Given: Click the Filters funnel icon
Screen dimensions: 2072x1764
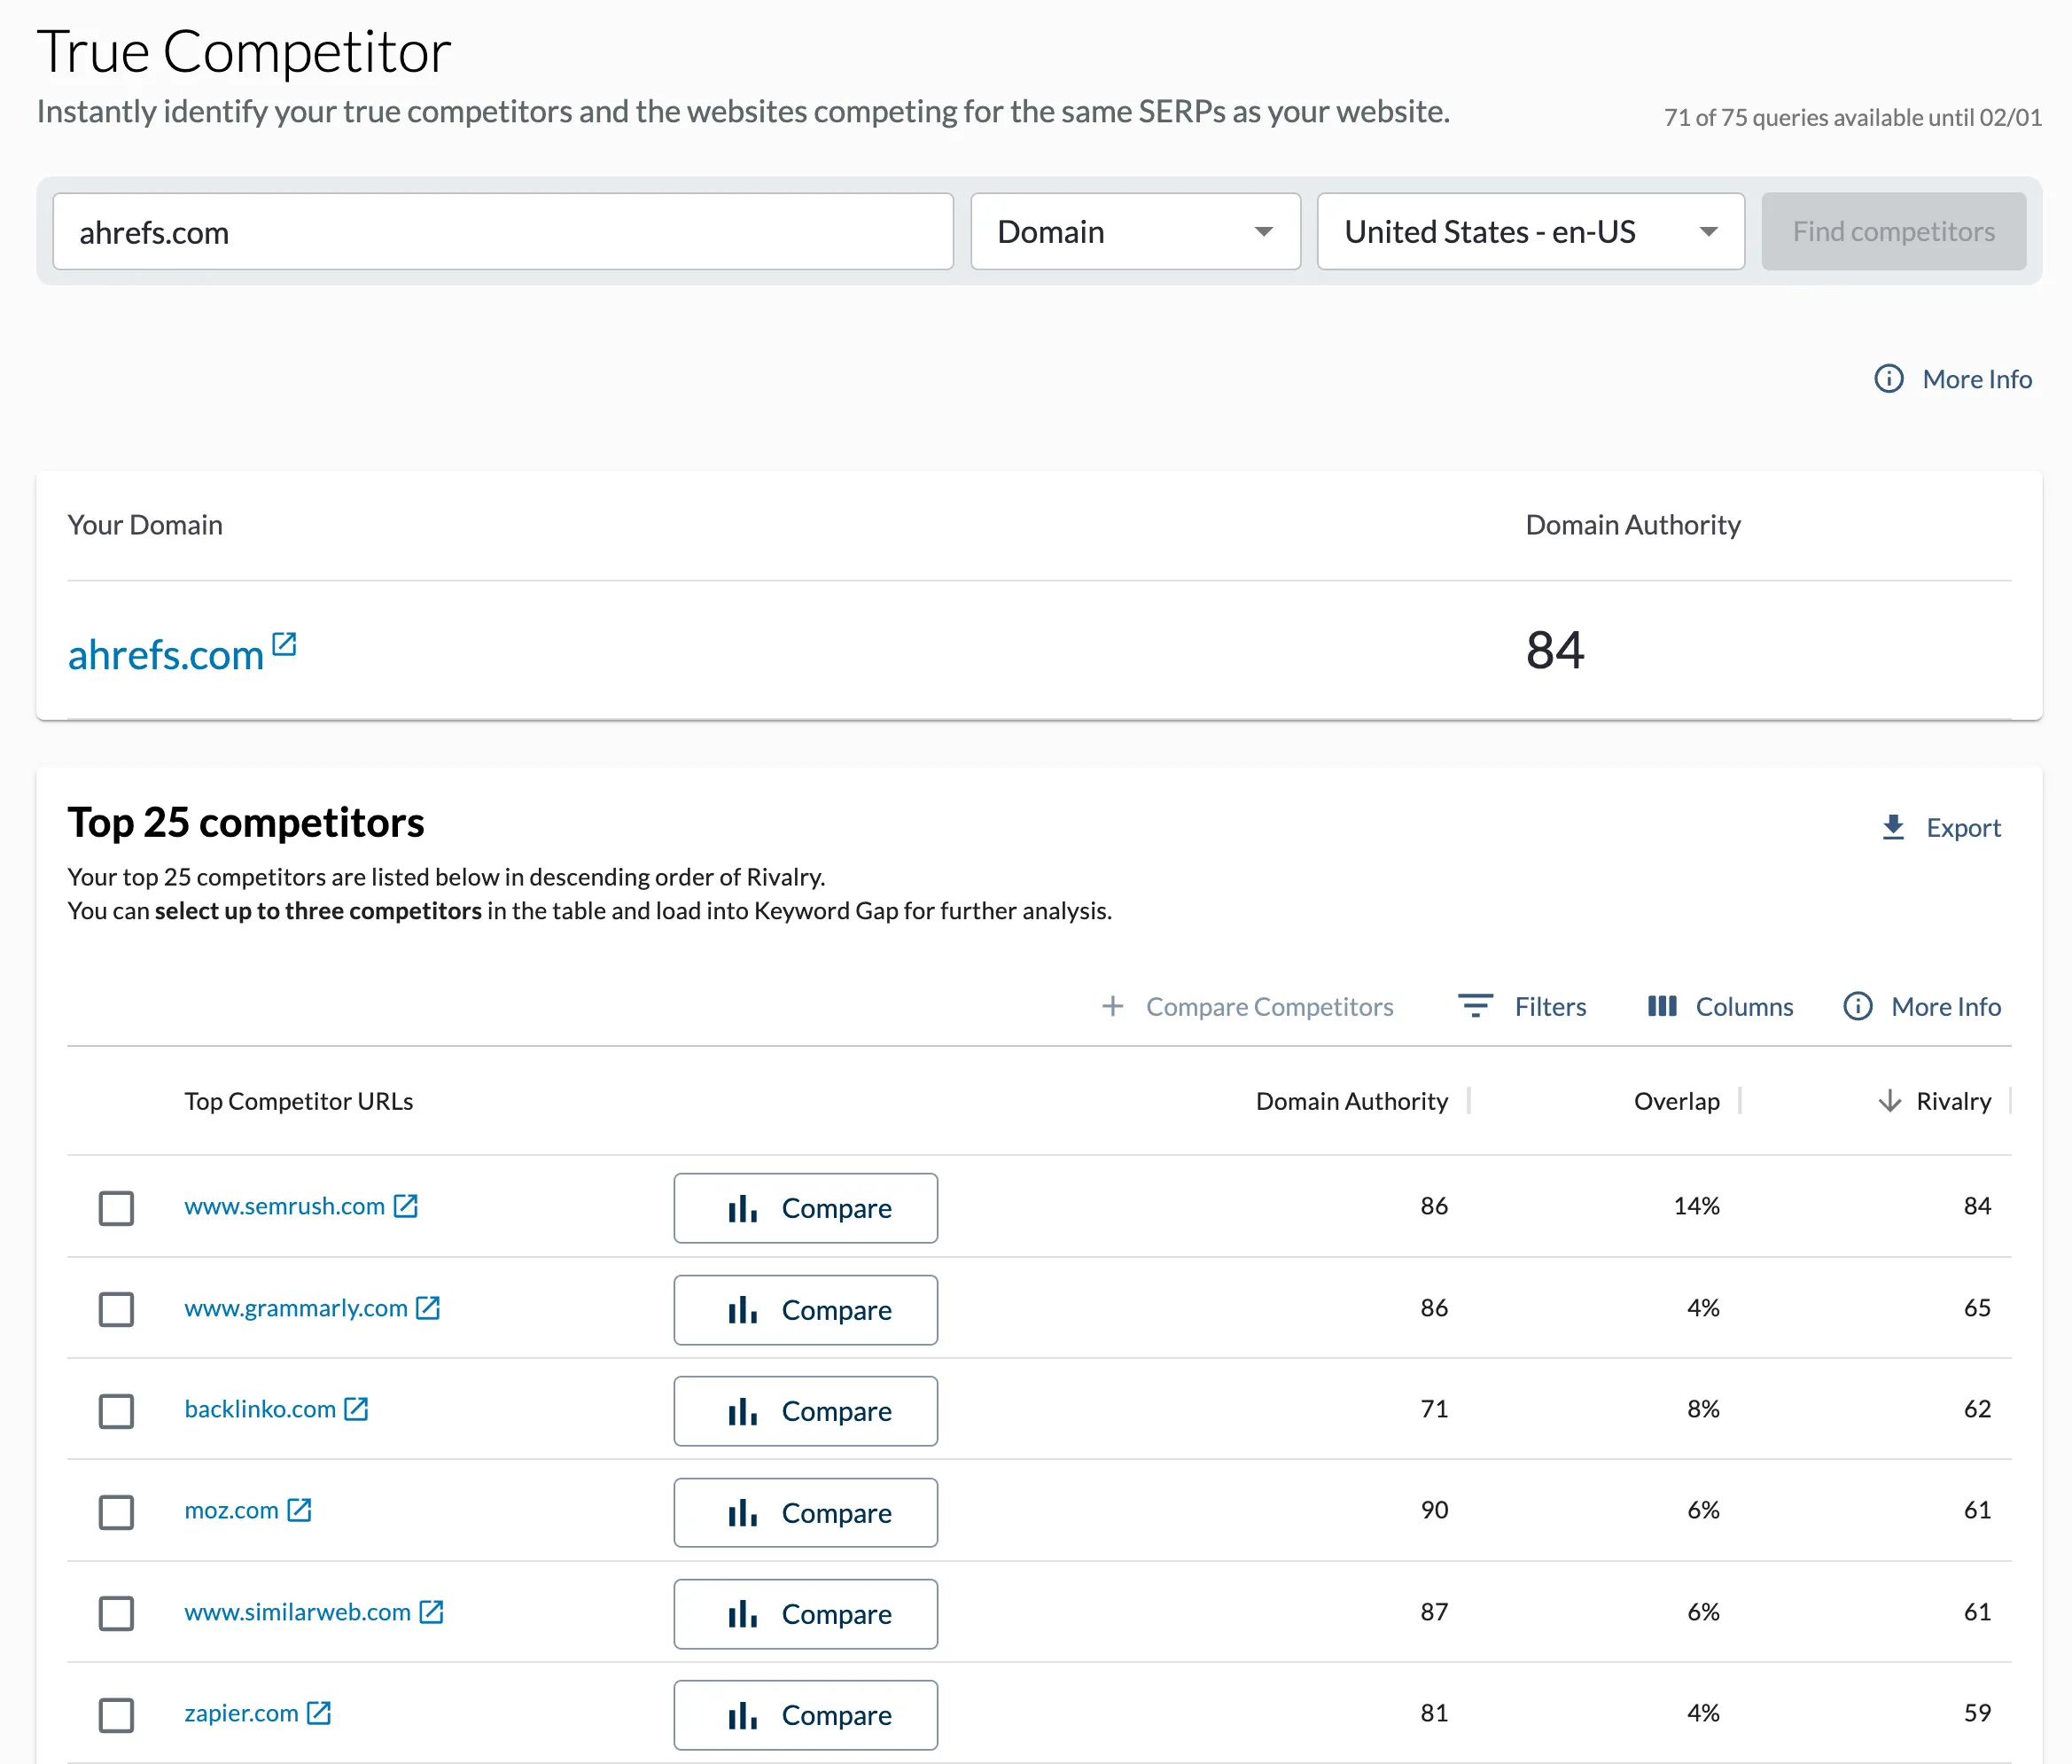Looking at the screenshot, I should point(1476,1006).
